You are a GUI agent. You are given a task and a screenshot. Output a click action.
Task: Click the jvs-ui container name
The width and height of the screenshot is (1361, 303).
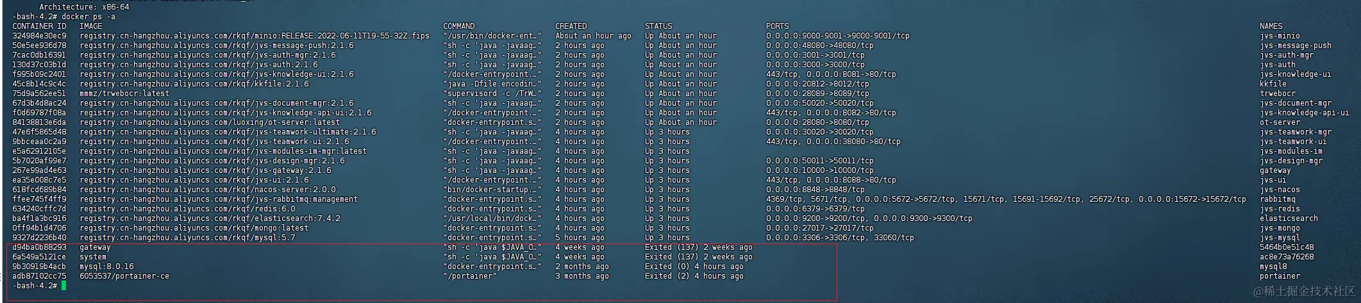1273,180
